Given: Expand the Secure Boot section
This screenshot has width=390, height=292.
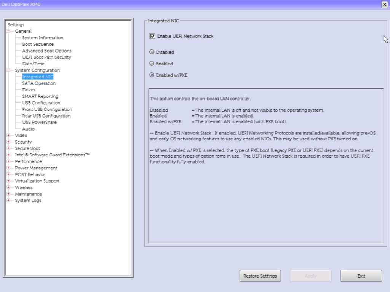Looking at the screenshot, I should click(8, 148).
